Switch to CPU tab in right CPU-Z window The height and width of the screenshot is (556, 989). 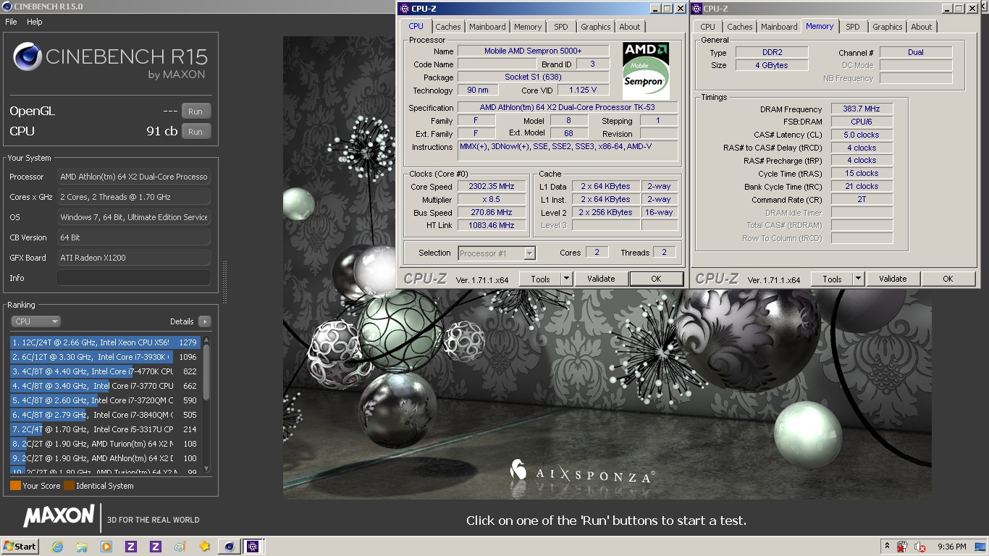click(x=708, y=27)
